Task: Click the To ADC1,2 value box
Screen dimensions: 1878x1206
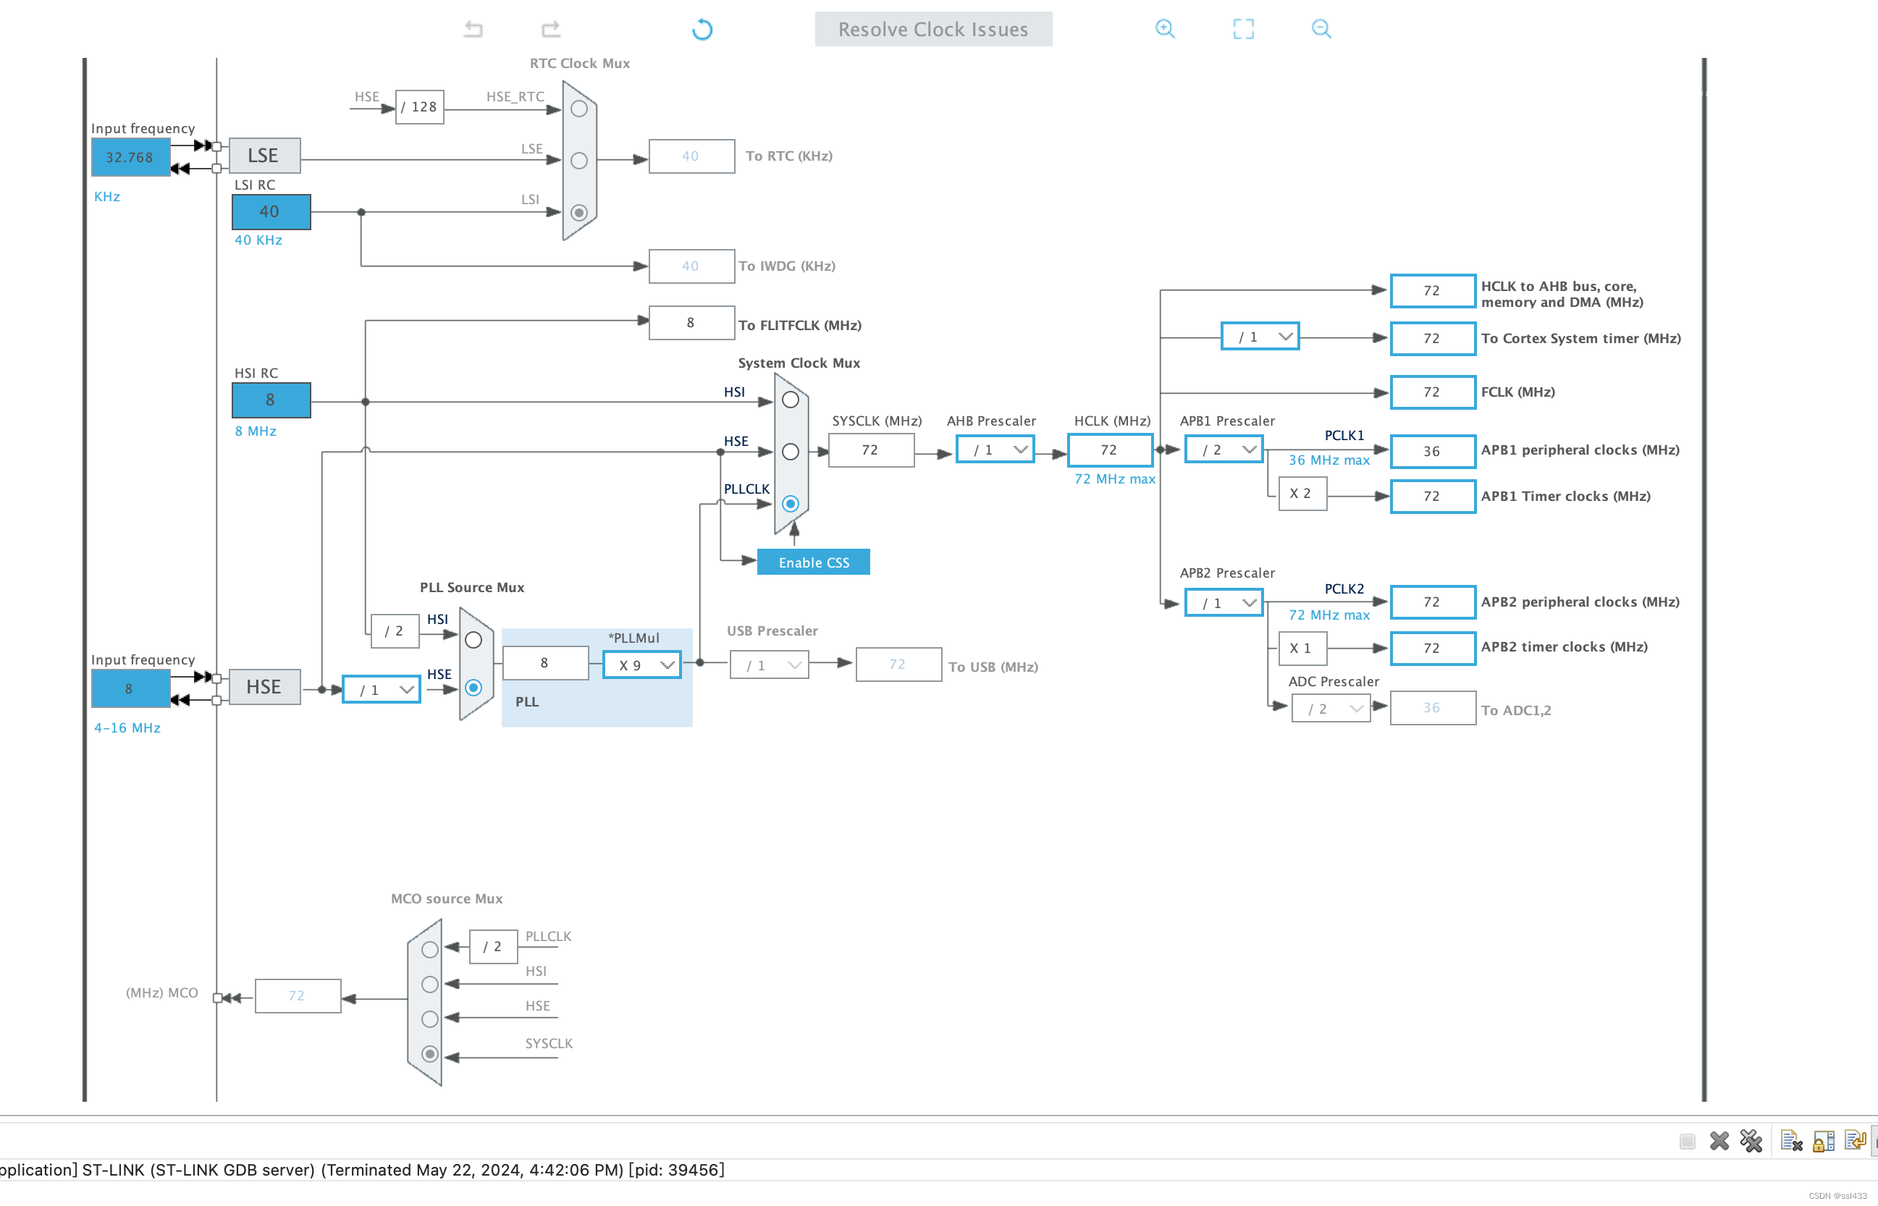Action: click(1432, 708)
